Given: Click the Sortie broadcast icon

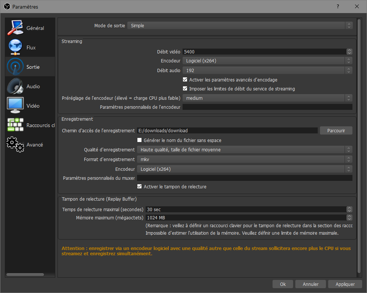Looking at the screenshot, I should [15, 67].
